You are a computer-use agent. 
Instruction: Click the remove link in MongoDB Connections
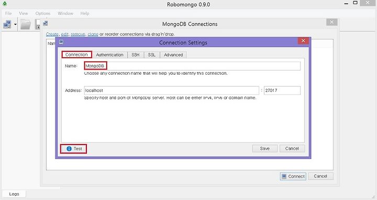(x=78, y=34)
